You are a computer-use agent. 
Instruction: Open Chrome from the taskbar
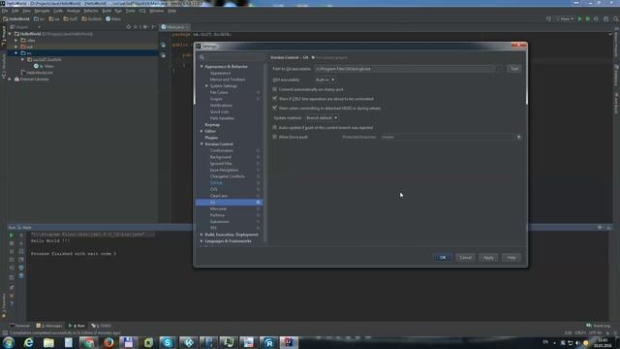pos(88,342)
